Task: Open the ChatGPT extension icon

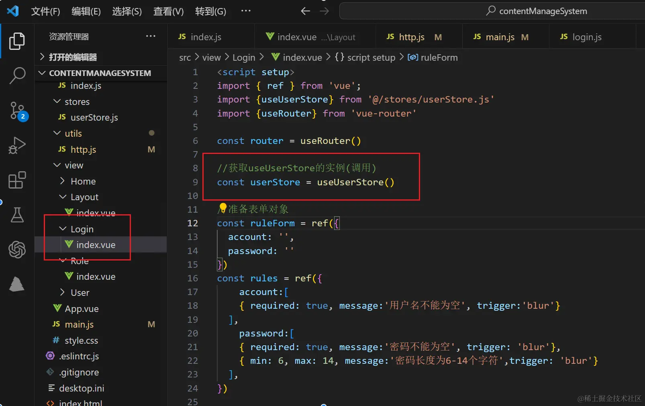Action: point(17,250)
